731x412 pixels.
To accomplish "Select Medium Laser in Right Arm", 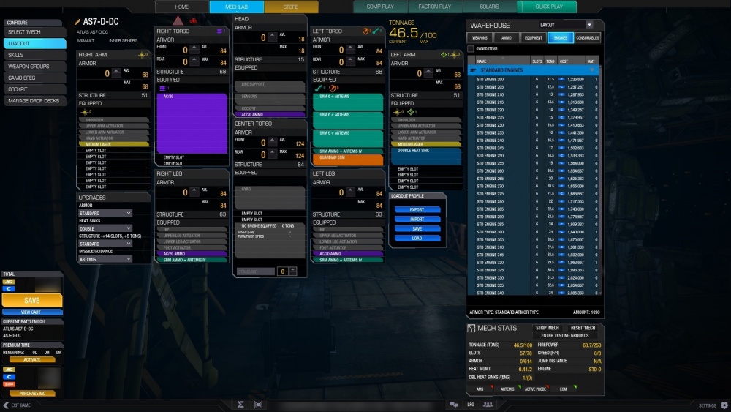I will 113,145.
